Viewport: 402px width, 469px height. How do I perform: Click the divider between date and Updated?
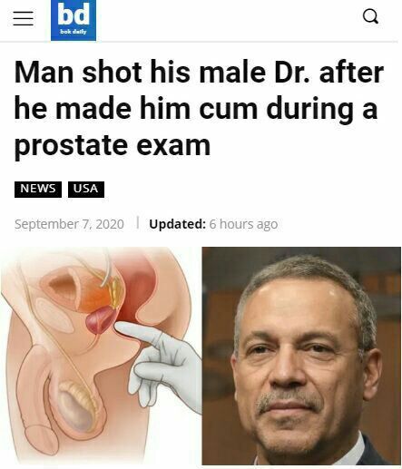[138, 222]
